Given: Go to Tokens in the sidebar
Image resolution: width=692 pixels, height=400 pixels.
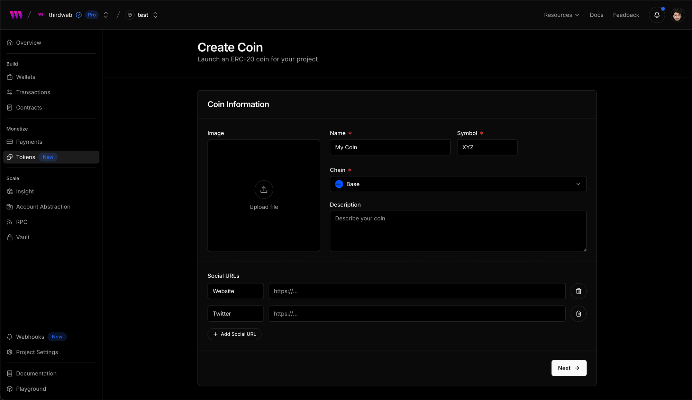Looking at the screenshot, I should point(26,157).
